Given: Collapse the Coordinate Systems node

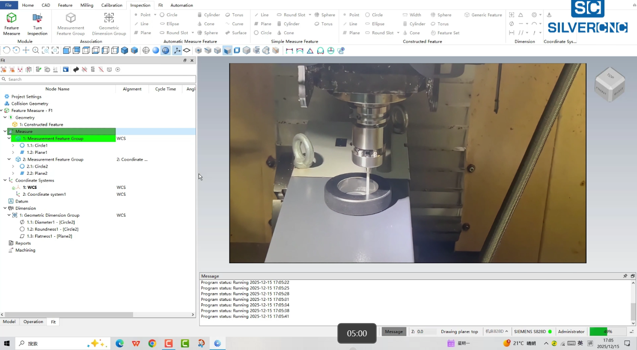Looking at the screenshot, I should pyautogui.click(x=5, y=180).
